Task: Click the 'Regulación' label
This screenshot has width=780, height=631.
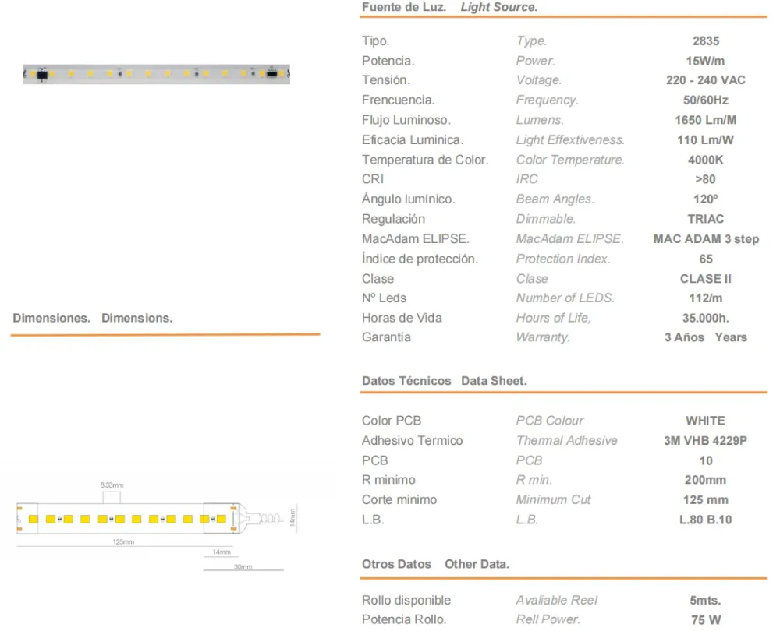Action: click(x=393, y=219)
